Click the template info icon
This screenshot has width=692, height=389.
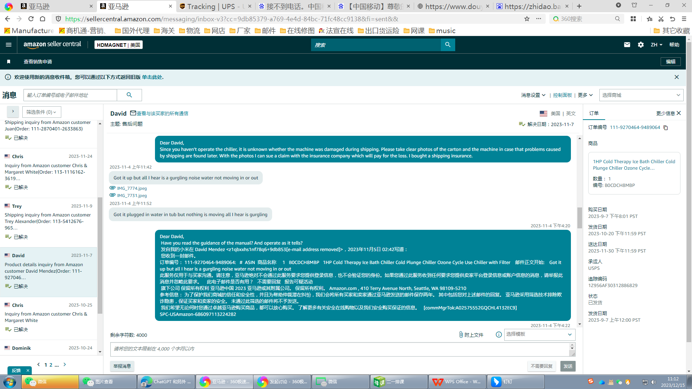tap(499, 335)
